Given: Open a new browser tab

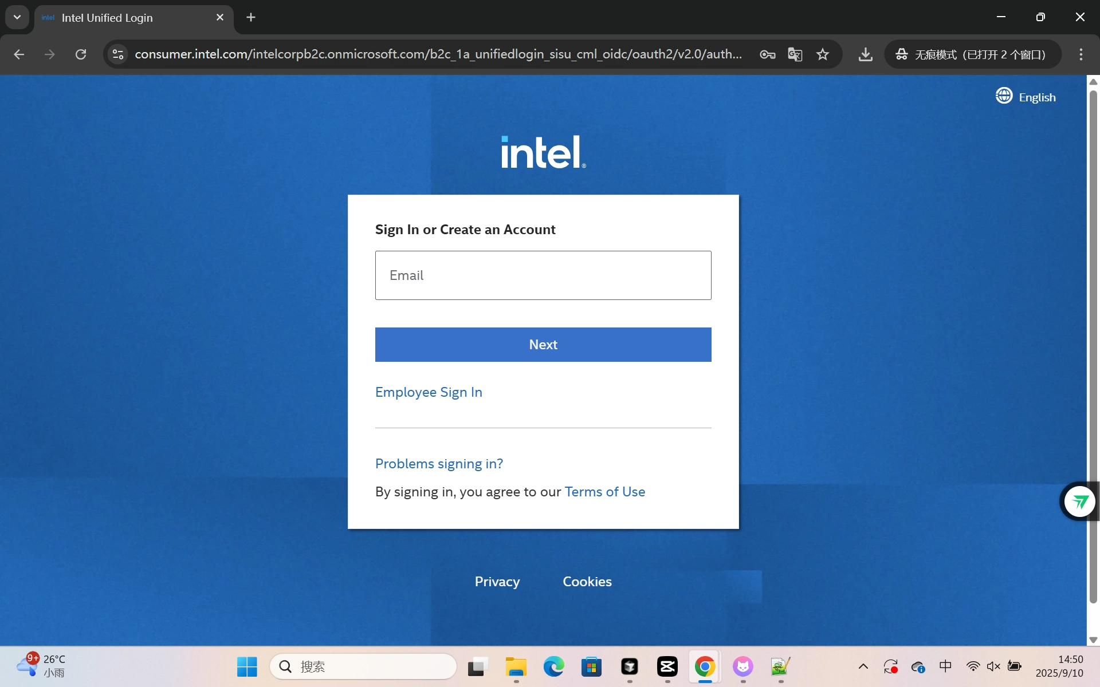Looking at the screenshot, I should click(251, 18).
